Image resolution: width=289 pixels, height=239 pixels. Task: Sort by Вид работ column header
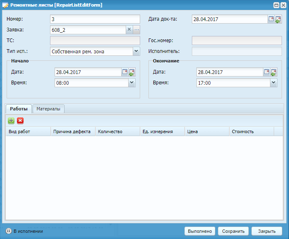[28, 131]
